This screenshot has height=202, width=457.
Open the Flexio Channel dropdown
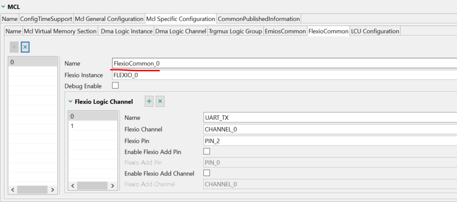330,129
